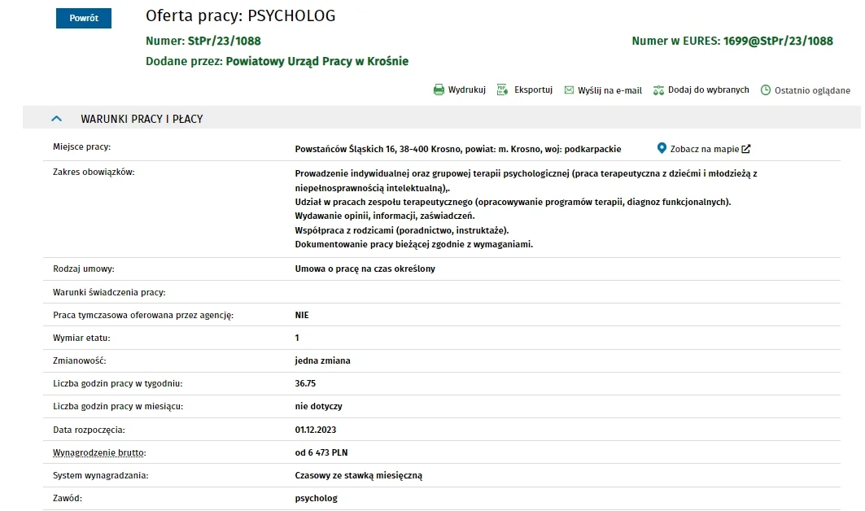
Task: Click the Data rozpoczęcia label
Action: (89, 430)
